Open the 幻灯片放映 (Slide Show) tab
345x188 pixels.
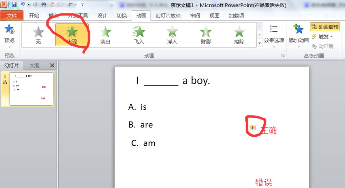point(168,16)
